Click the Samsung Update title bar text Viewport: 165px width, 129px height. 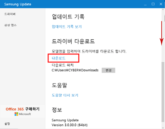point(18,4)
